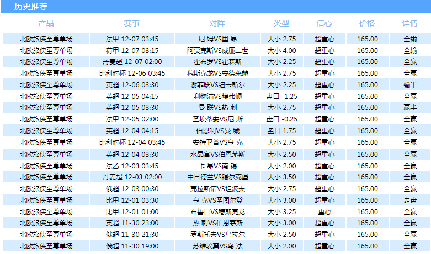Select the 尼姆VS里昂 matchup cell
The image size is (431, 254).
[x=217, y=39]
